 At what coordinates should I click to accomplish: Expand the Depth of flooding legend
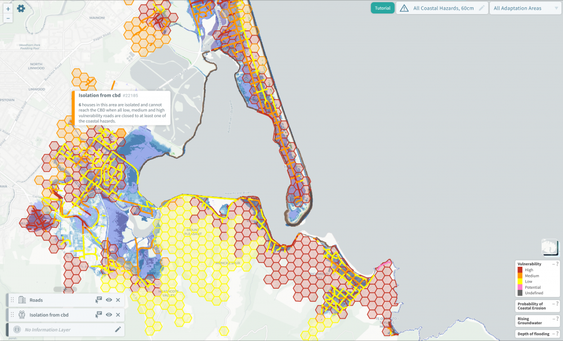pos(552,334)
